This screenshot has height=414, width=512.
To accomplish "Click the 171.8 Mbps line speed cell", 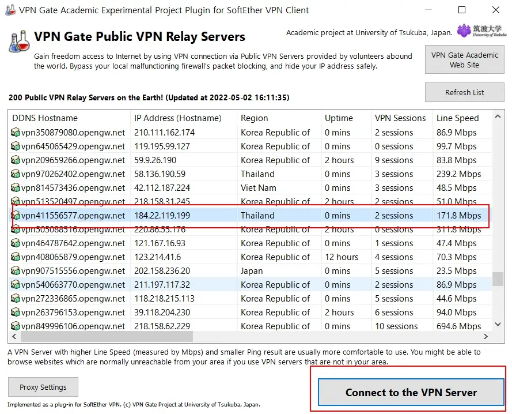I will click(x=459, y=216).
